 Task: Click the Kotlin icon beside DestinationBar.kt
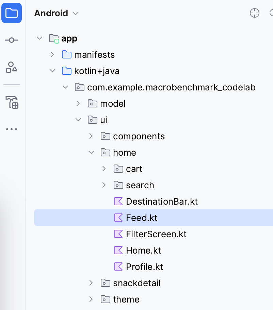118,202
